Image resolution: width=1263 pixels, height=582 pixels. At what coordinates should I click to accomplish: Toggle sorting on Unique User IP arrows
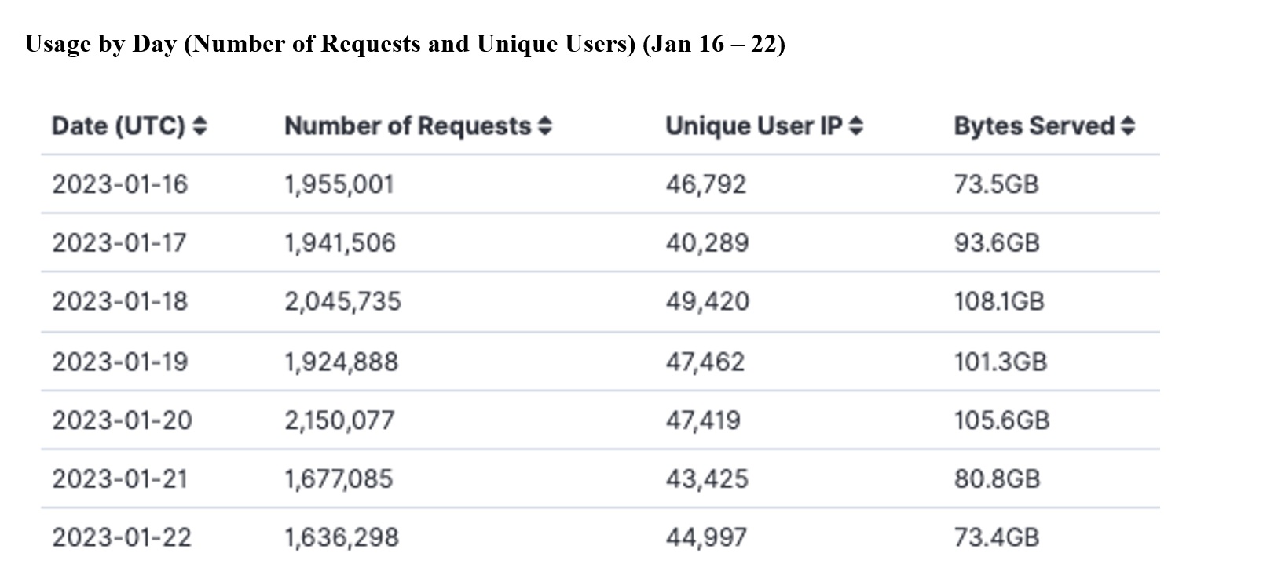point(856,126)
